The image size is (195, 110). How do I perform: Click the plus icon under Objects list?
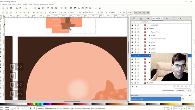click(x=133, y=86)
